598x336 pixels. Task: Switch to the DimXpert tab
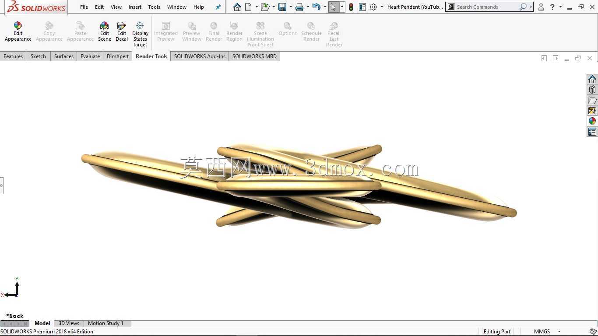point(118,56)
